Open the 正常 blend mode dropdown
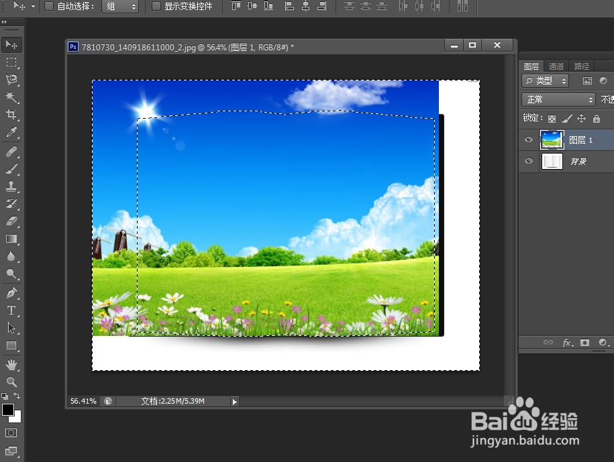This screenshot has height=462, width=614. pos(558,100)
